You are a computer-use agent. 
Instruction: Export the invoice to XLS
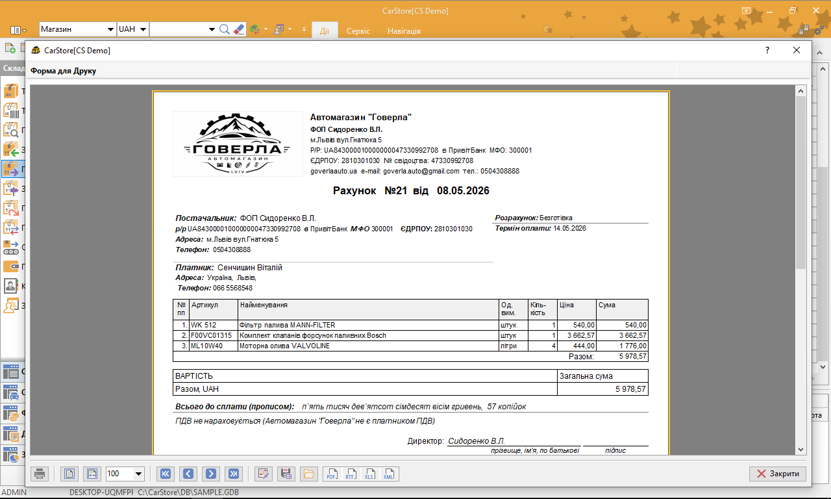(x=369, y=474)
